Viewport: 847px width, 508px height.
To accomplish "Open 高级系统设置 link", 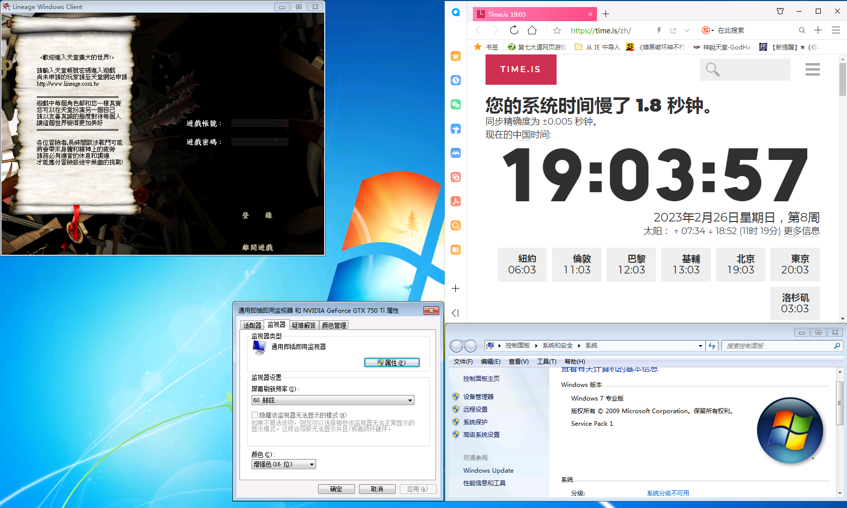I will (481, 434).
